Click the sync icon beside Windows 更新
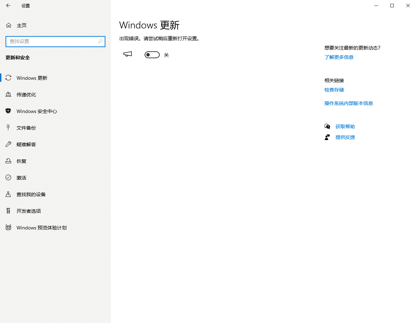Viewport: 416px width, 323px height. click(x=9, y=78)
